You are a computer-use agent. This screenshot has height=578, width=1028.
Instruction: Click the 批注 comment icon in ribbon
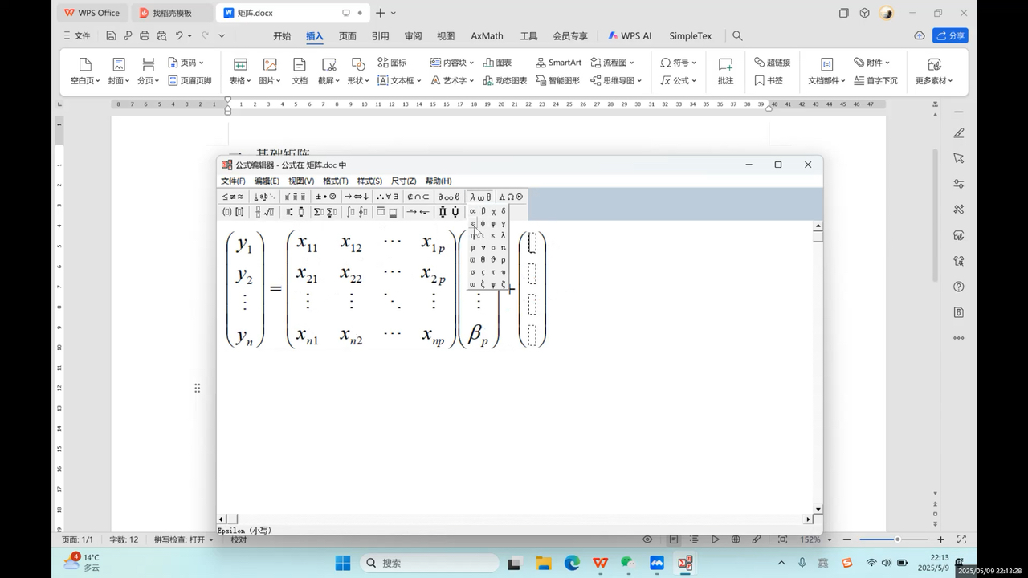725,71
